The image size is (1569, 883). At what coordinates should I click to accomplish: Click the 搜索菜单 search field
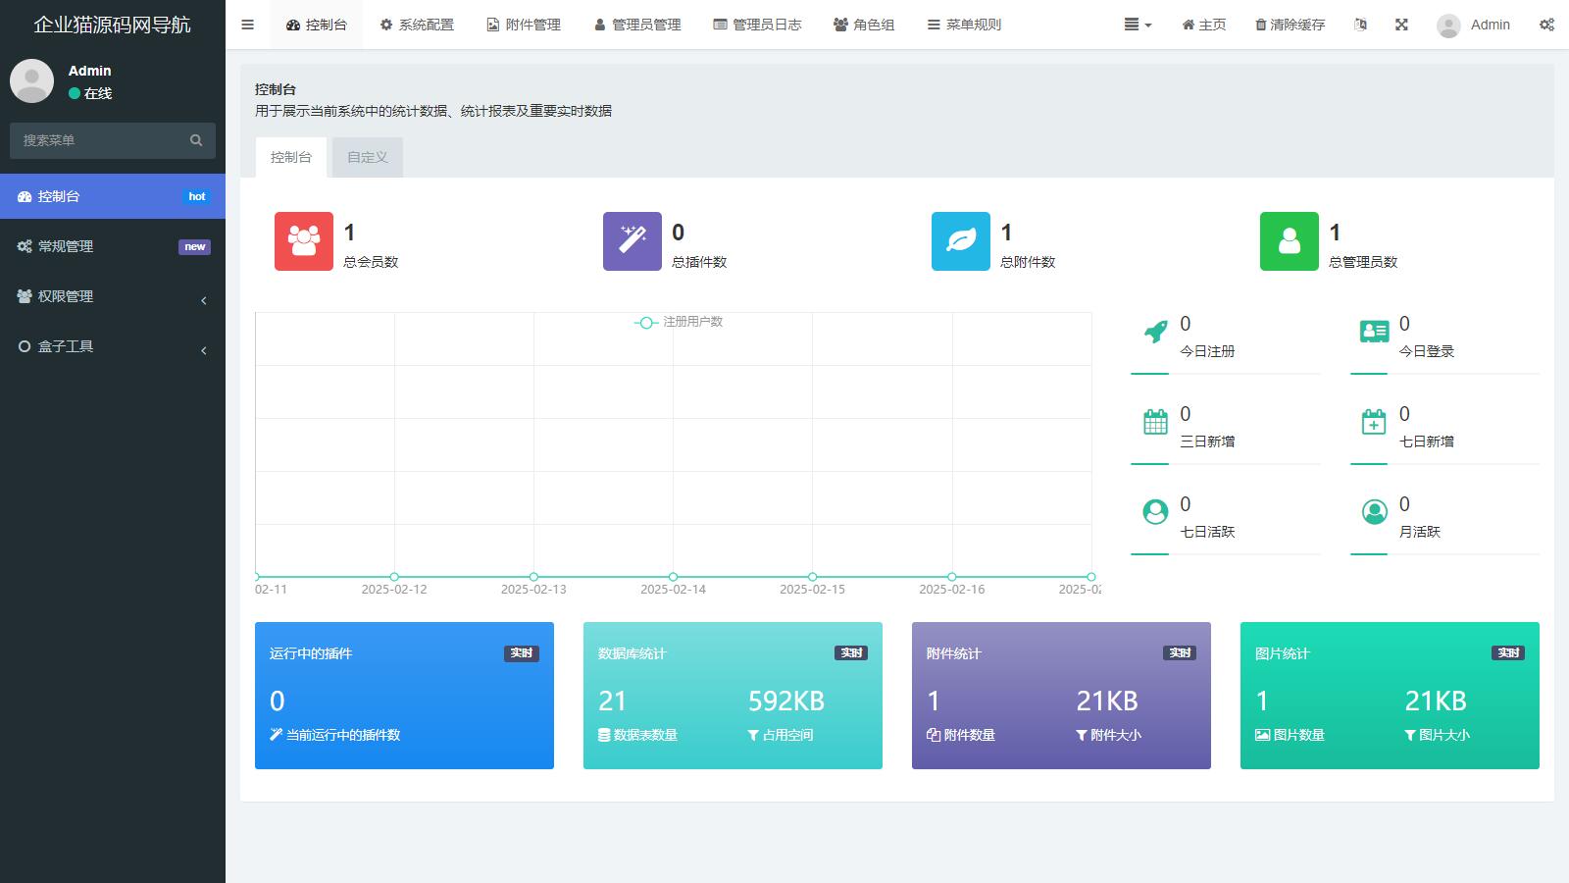(103, 140)
